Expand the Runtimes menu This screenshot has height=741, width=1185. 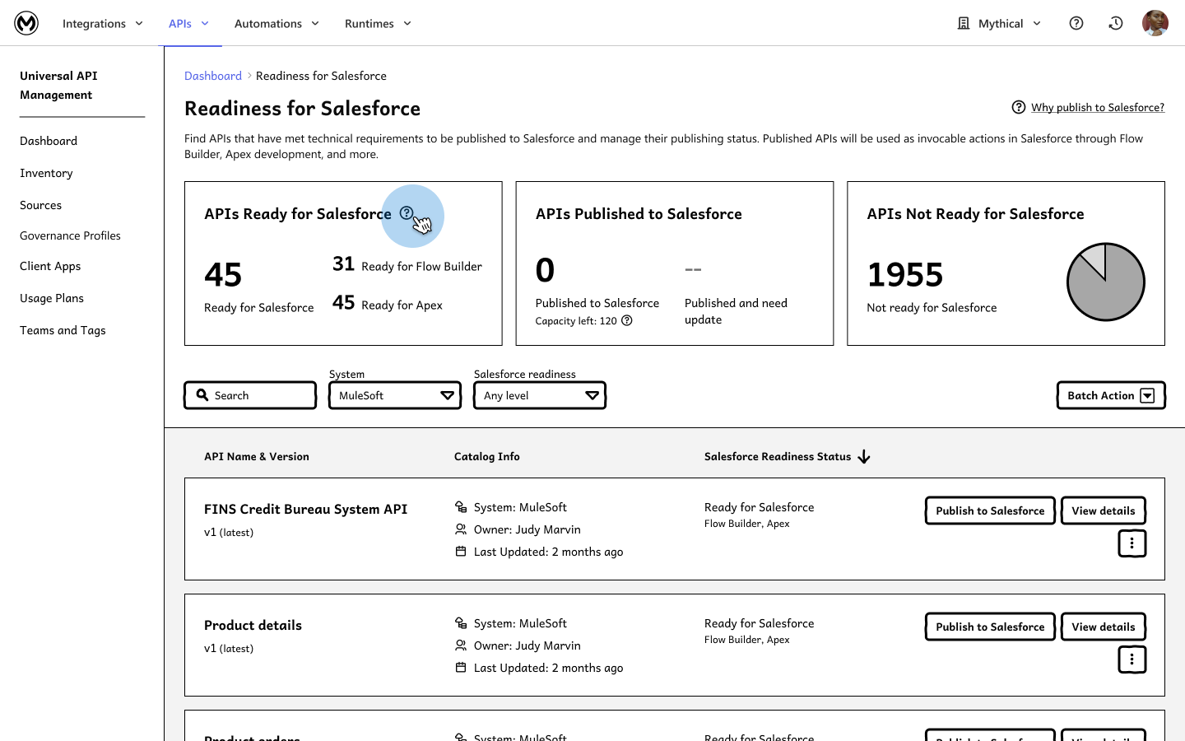(x=379, y=23)
